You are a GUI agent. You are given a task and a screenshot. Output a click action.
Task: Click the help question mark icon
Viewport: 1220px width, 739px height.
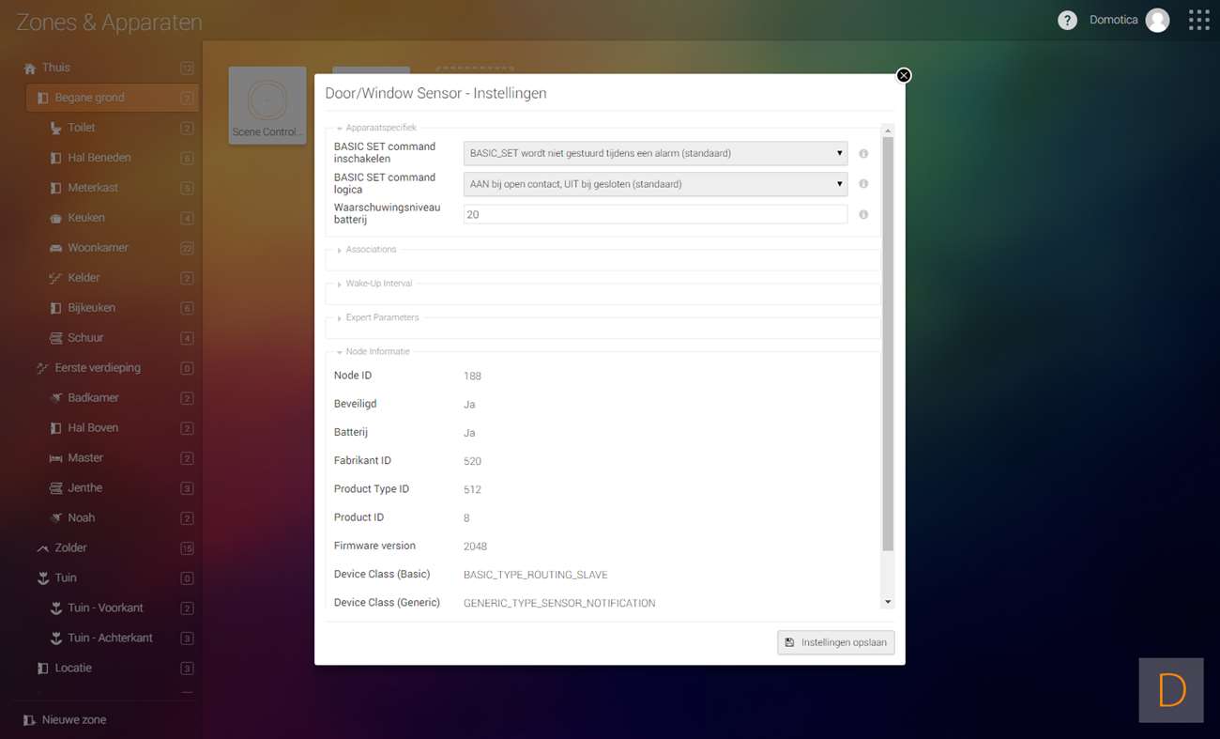pyautogui.click(x=1067, y=21)
